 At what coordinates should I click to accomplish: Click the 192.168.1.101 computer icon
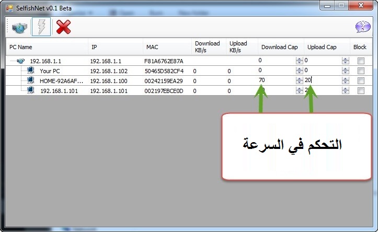tap(30, 90)
